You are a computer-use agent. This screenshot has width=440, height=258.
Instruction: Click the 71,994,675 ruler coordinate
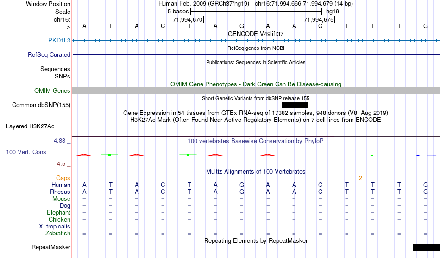pos(319,19)
